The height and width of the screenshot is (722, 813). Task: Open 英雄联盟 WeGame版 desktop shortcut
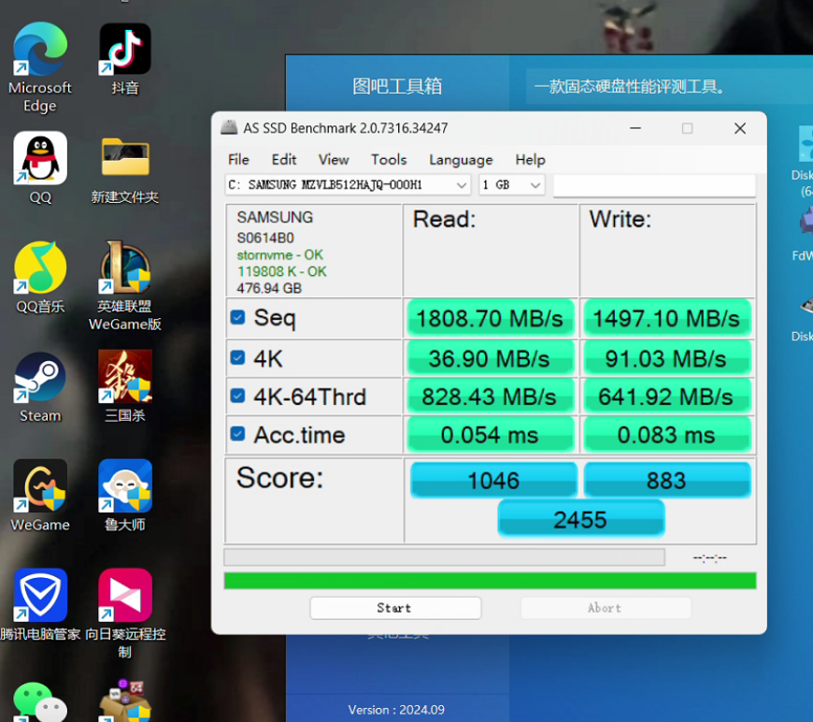click(x=125, y=267)
